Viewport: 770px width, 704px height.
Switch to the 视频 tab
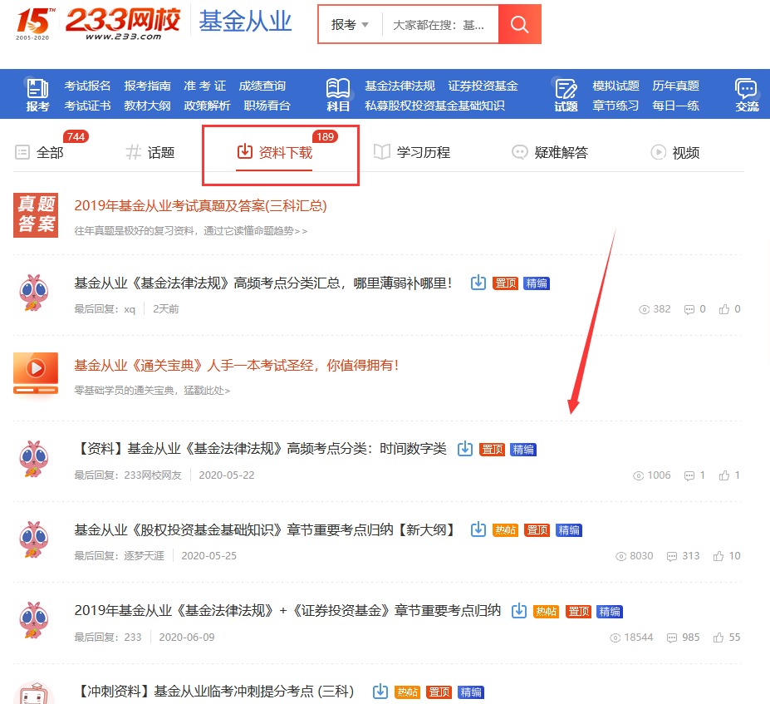685,153
